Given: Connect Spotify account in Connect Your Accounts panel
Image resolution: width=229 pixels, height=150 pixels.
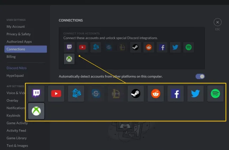Looking at the screenshot, I should click(188, 47).
